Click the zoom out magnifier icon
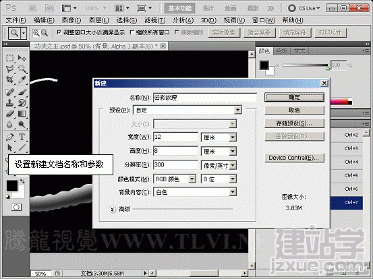Image resolution: width=373 pixels, height=279 pixels. pos(45,32)
